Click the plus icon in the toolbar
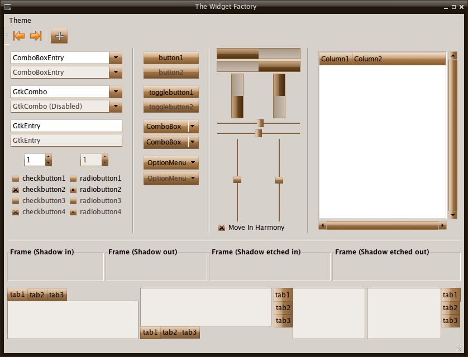The height and width of the screenshot is (357, 468). tap(59, 36)
